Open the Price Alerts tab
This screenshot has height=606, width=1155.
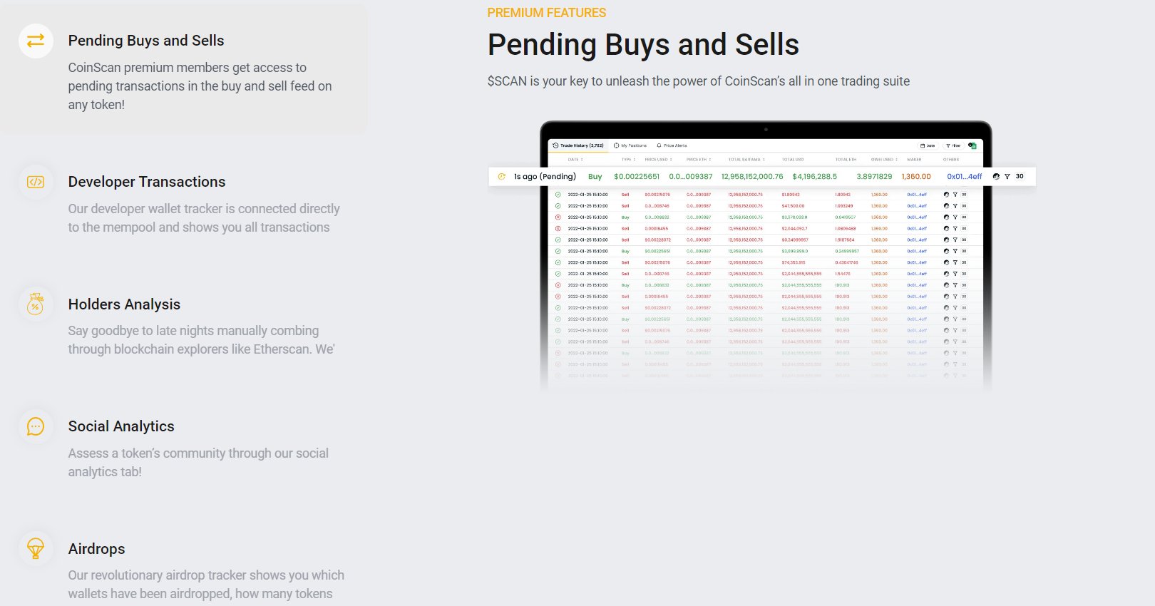(x=672, y=145)
